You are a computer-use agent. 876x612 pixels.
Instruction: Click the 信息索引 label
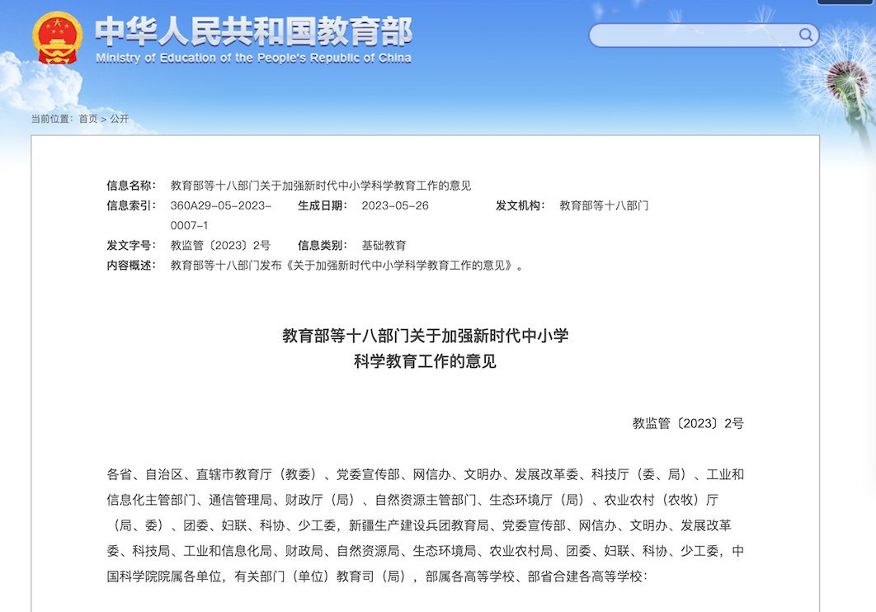tap(130, 205)
